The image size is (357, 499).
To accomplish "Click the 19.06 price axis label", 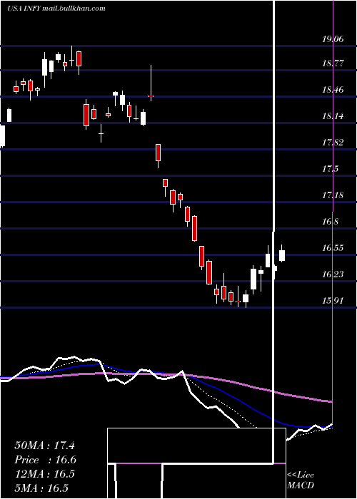I will click(x=333, y=39).
